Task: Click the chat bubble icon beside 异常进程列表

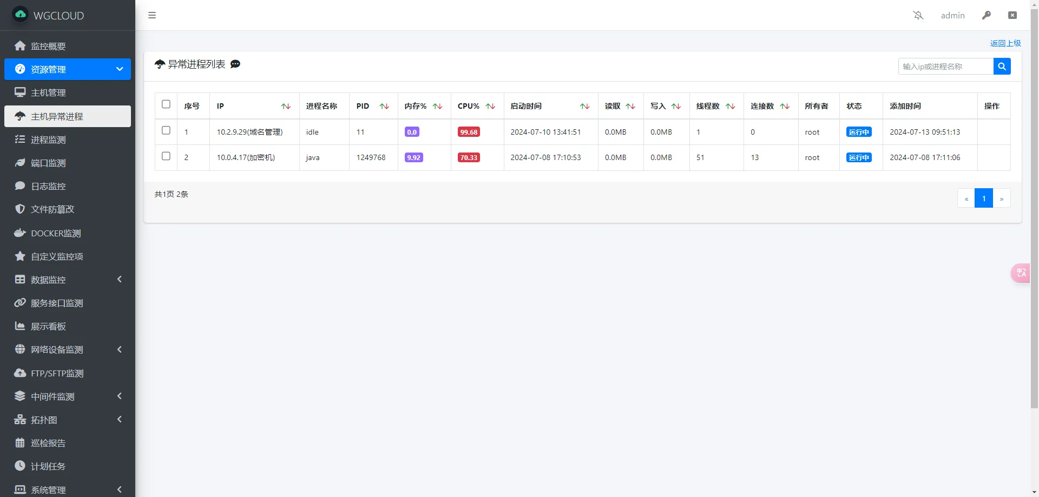Action: (235, 64)
